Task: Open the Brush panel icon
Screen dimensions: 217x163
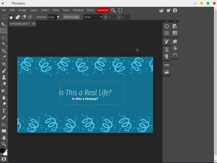Action: click(167, 41)
